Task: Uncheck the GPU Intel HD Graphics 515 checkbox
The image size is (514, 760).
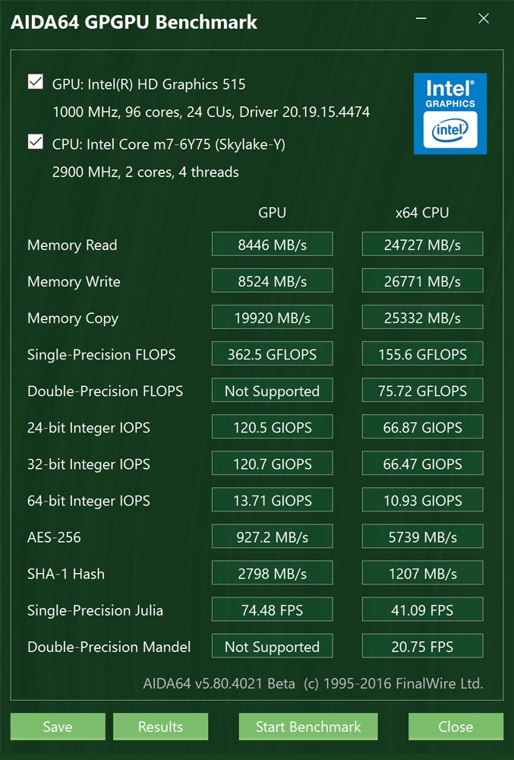Action: (36, 82)
